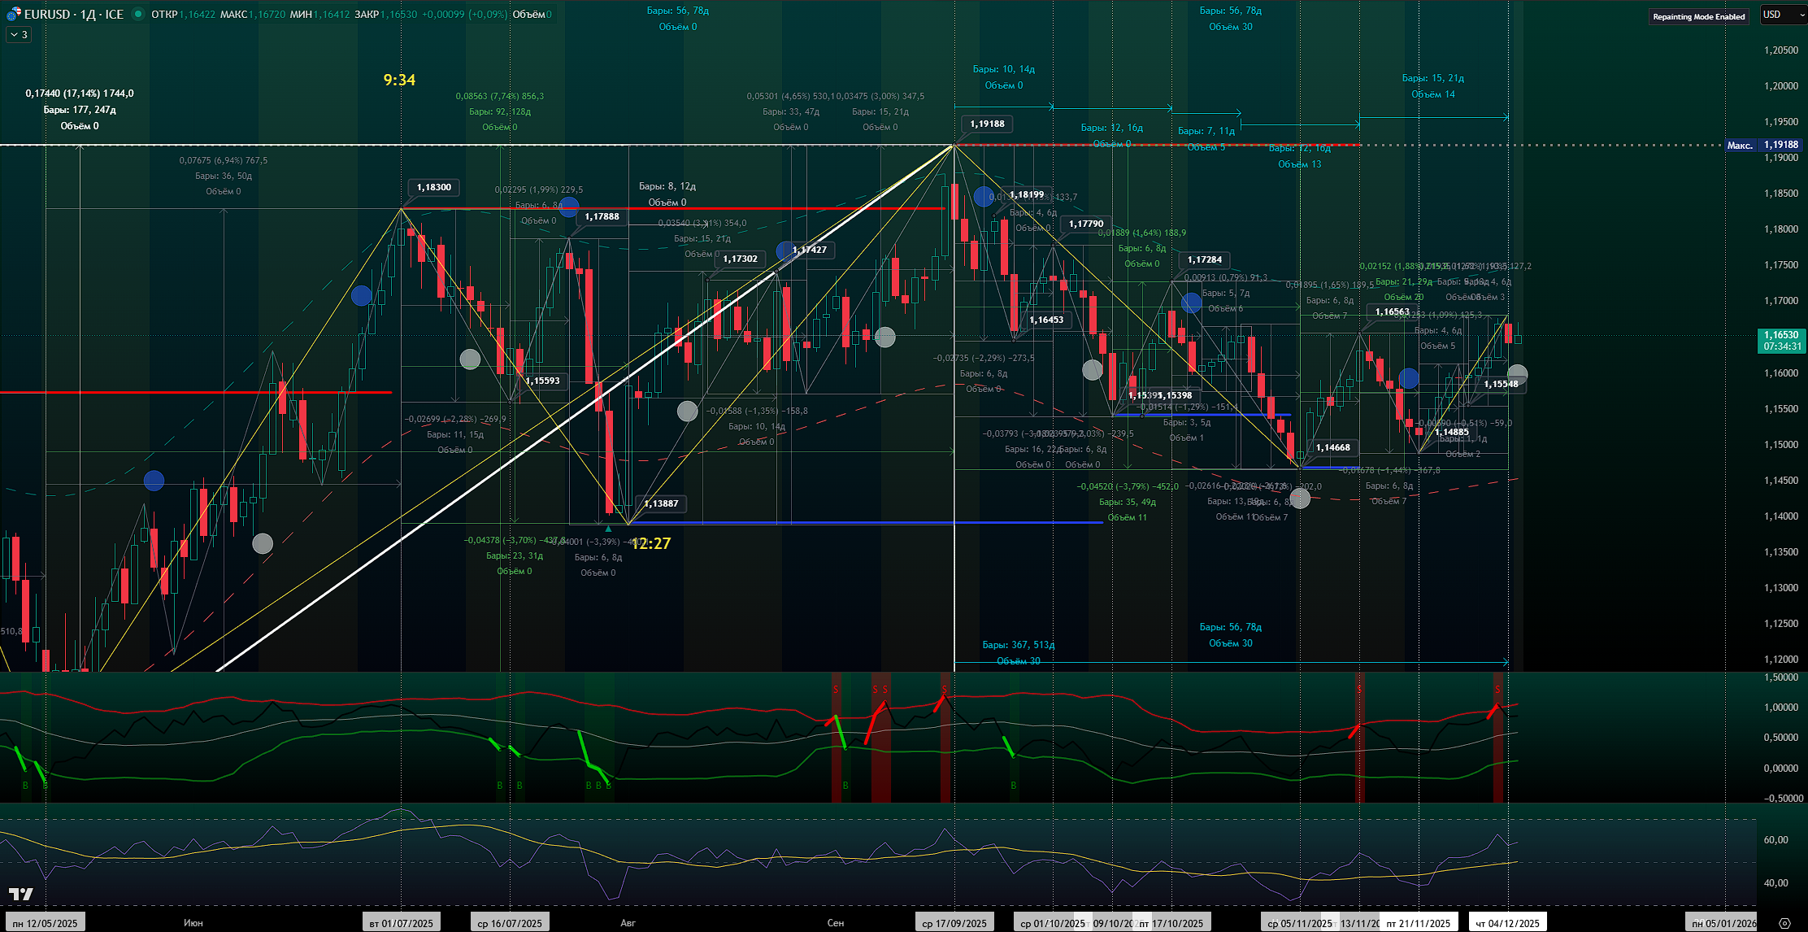The width and height of the screenshot is (1808, 932).
Task: Open the USD currency dropdown
Action: (x=1782, y=15)
